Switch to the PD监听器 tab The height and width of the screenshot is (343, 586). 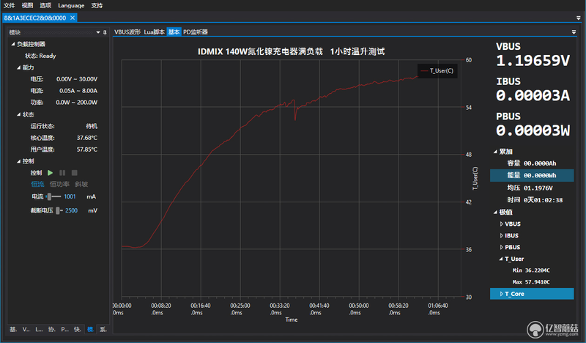pyautogui.click(x=195, y=32)
